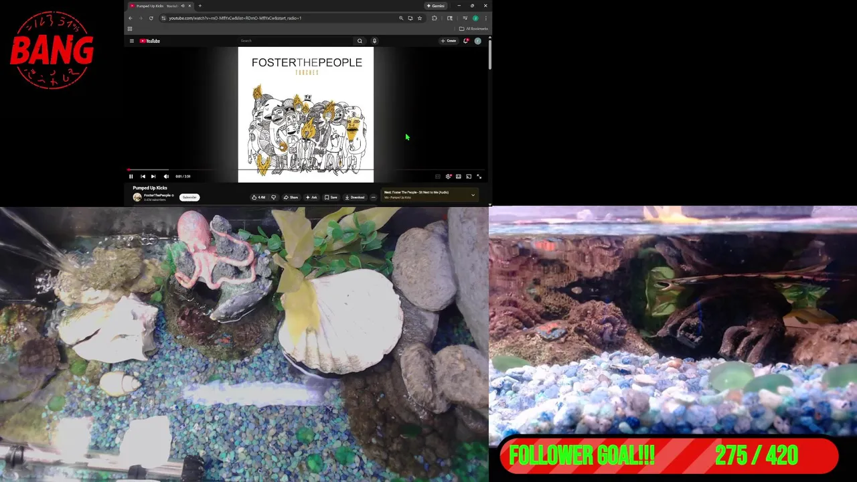Pause the Pumped Up Kicks video

131,176
